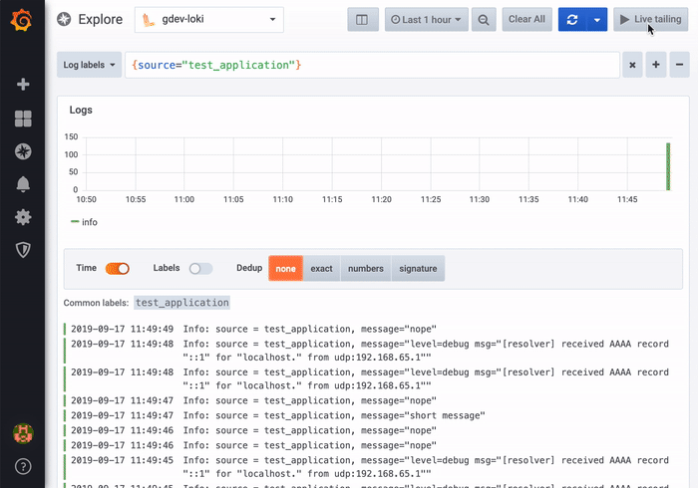Enable the Labels toggle switch
Image resolution: width=698 pixels, height=488 pixels.
tap(200, 268)
